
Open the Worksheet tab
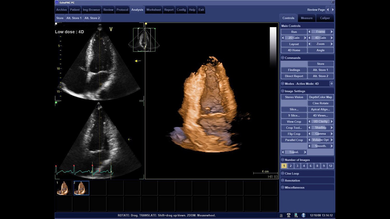[154, 10]
